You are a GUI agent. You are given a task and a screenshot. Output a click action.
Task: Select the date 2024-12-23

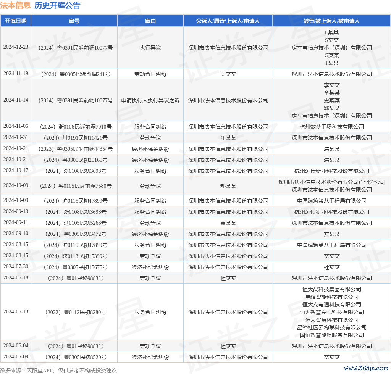(16, 47)
